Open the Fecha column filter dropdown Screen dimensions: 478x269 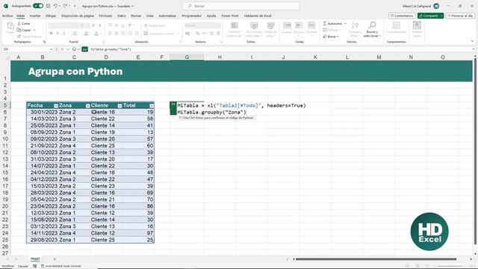pos(56,105)
